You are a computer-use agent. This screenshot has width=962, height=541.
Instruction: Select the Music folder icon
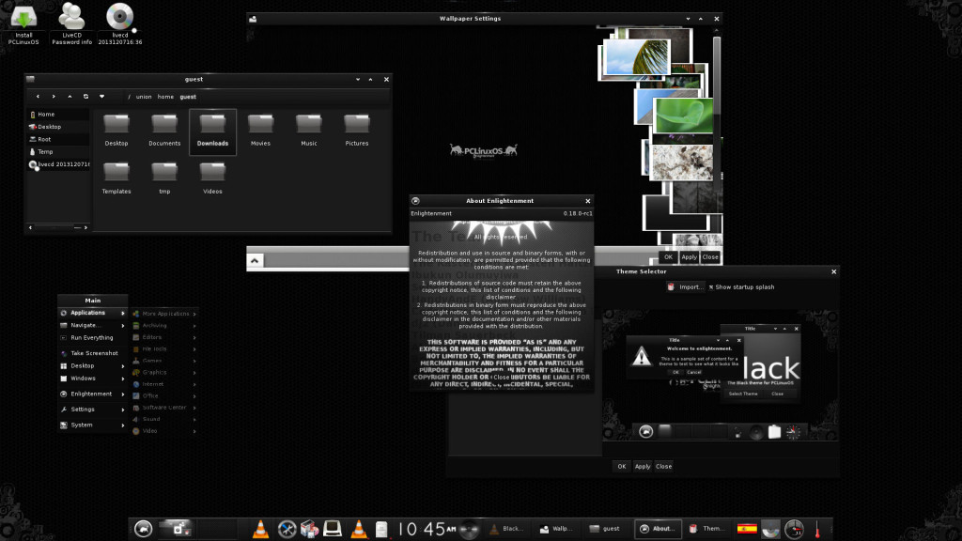click(x=308, y=130)
